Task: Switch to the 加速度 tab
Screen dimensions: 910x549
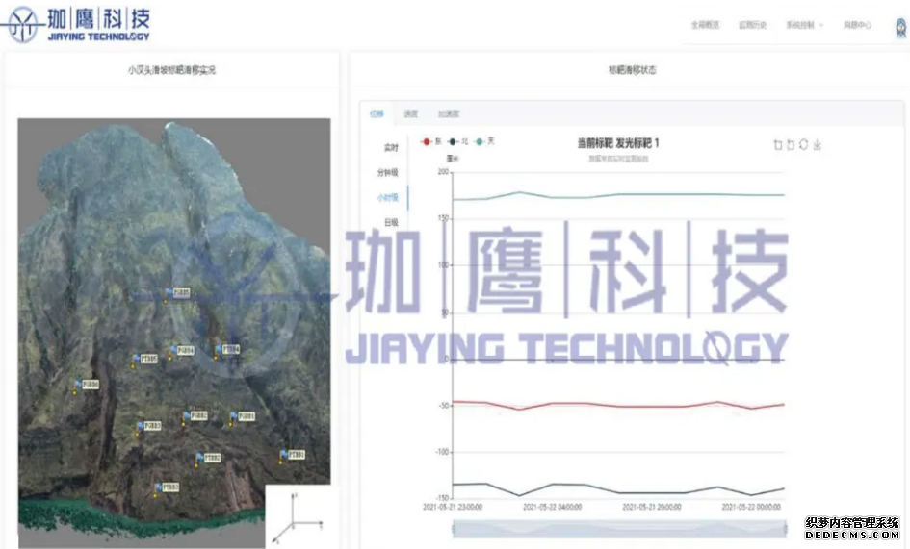Action: [x=448, y=113]
